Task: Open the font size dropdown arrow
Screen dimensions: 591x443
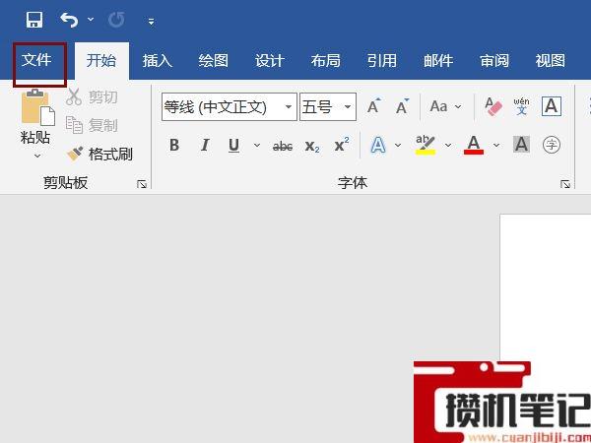Action: 348,107
